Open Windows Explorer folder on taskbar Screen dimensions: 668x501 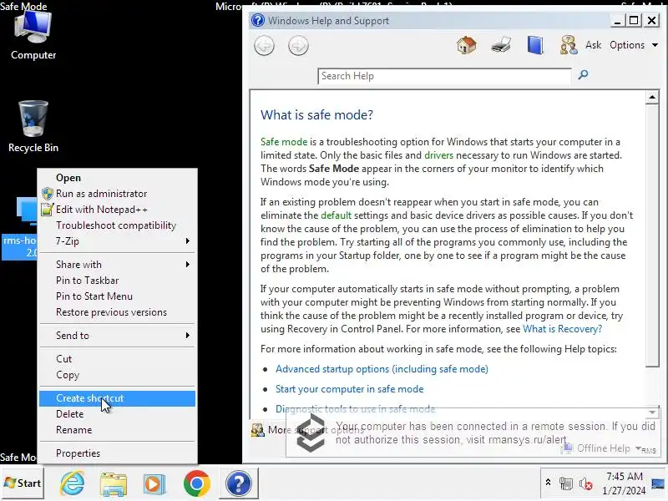[114, 483]
